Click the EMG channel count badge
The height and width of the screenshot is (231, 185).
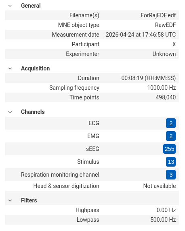(171, 136)
